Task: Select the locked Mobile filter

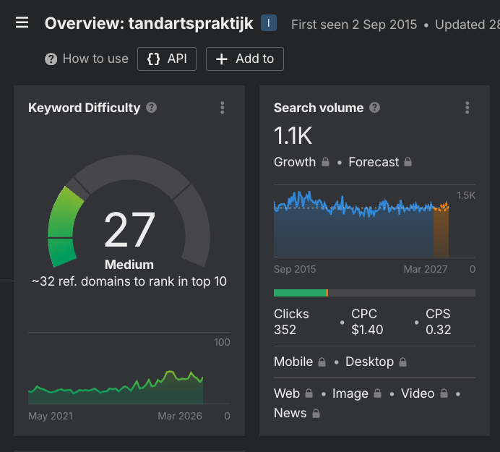Action: point(300,362)
